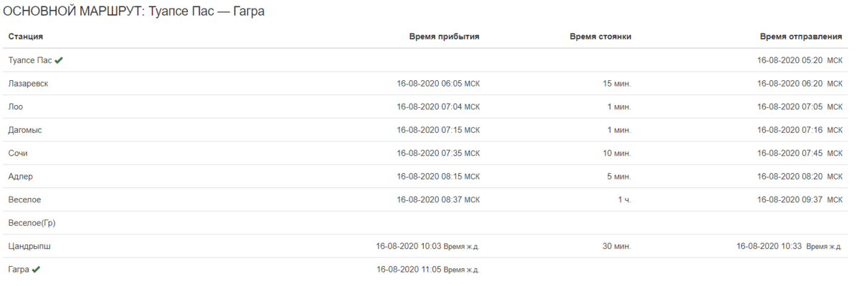The image size is (859, 286).
Task: Select Гагра arrival time 11:05
Action: (409, 270)
